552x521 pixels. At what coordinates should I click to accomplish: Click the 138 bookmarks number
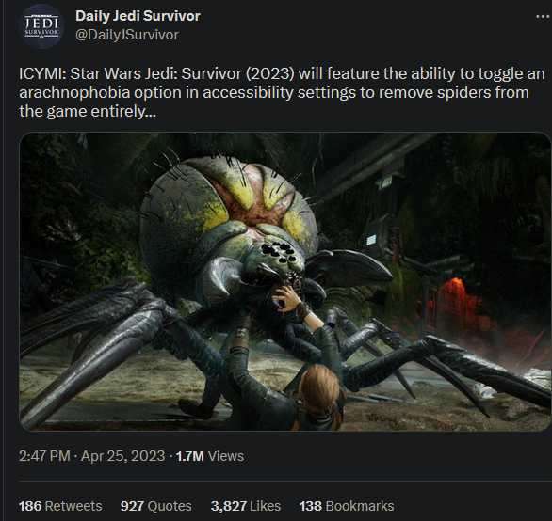[x=311, y=506]
